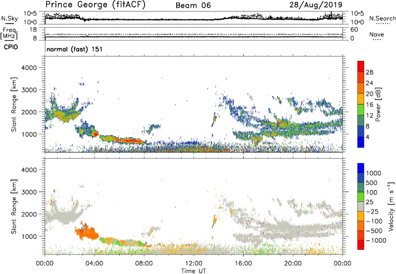The height and width of the screenshot is (274, 396).
Task: Click the 'Freq. [MHz]' axis label
Action: [9, 34]
